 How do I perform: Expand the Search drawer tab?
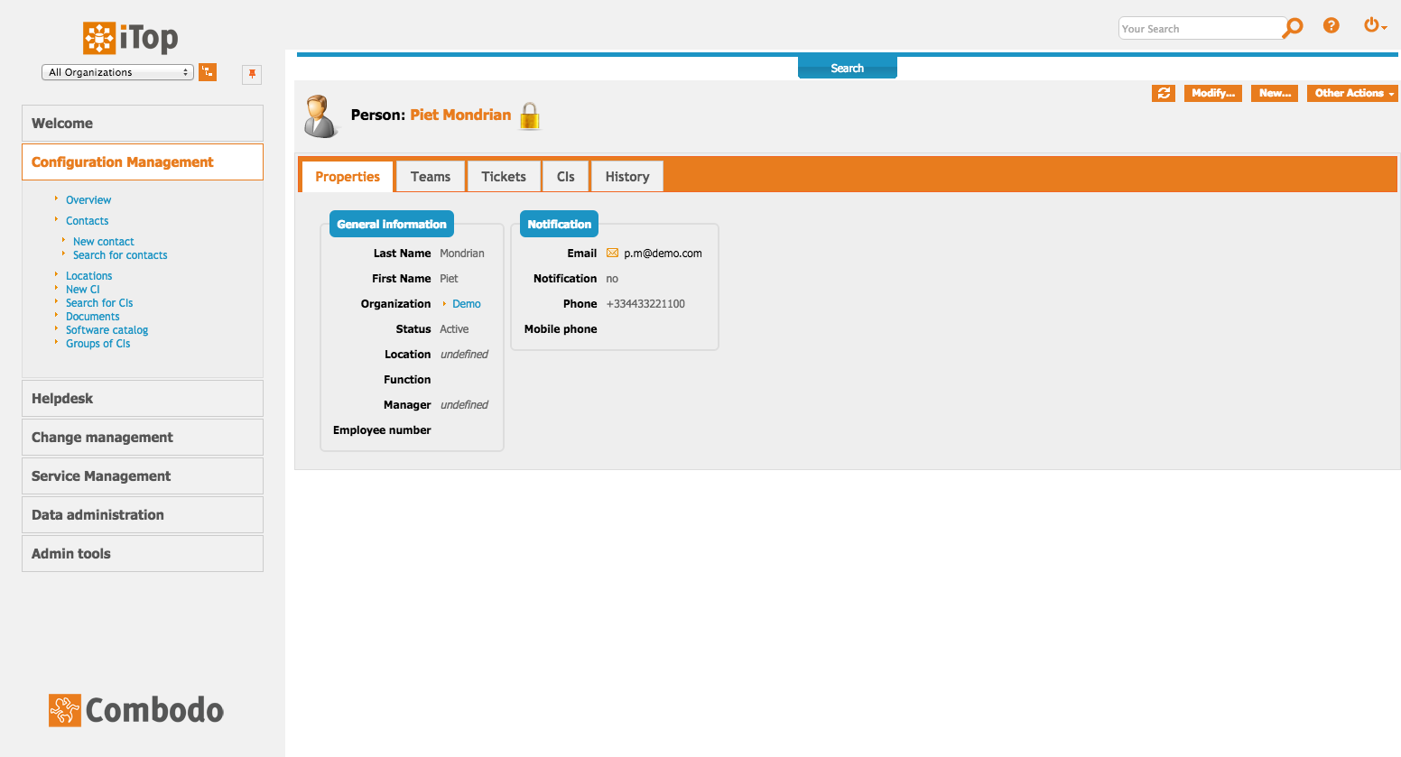tap(847, 68)
